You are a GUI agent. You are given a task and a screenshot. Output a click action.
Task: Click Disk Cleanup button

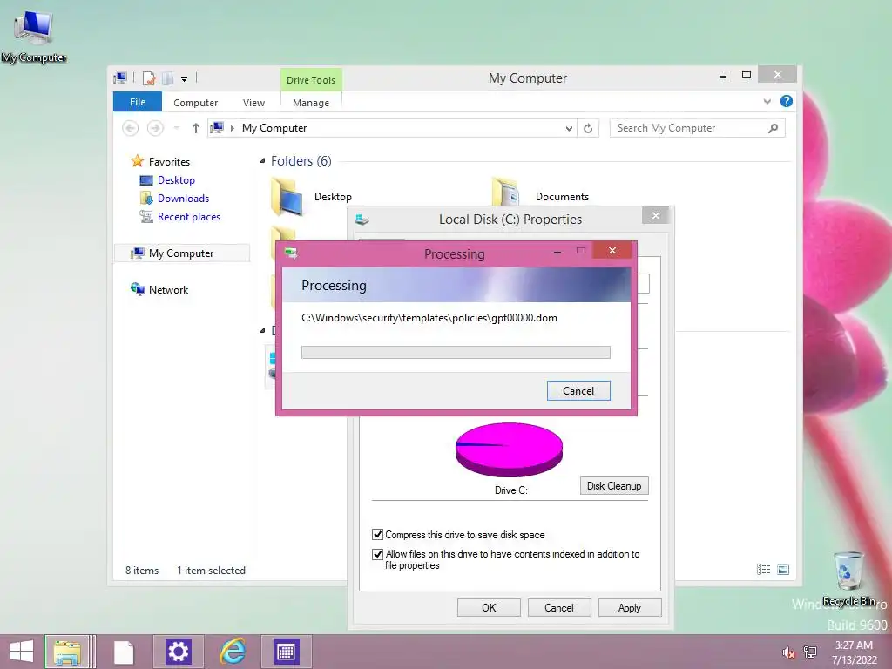coord(614,485)
